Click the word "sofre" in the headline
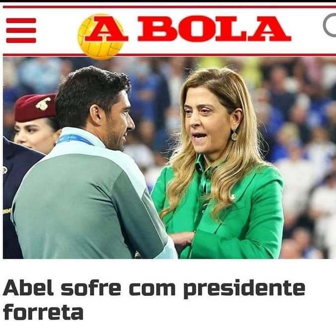 tap(91, 287)
